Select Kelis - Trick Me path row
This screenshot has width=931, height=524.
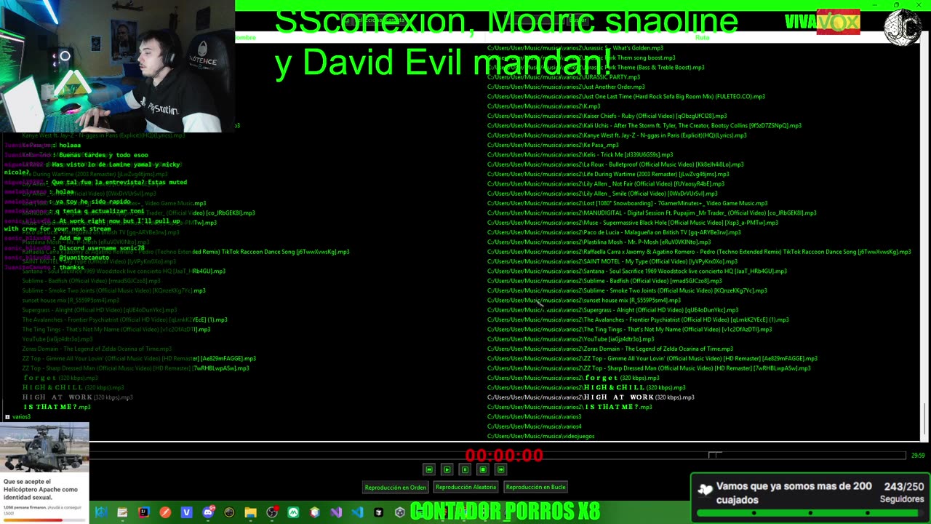click(580, 154)
